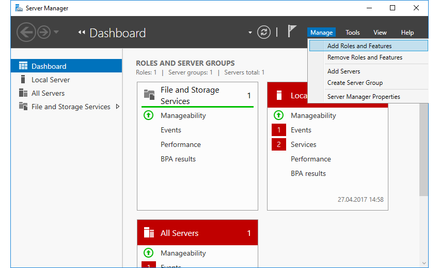Expand File and Storage Services submenu arrow

coord(118,106)
